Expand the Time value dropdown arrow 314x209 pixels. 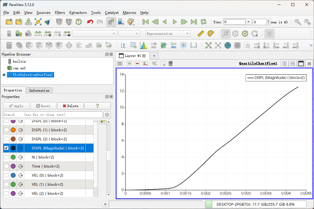249,22
